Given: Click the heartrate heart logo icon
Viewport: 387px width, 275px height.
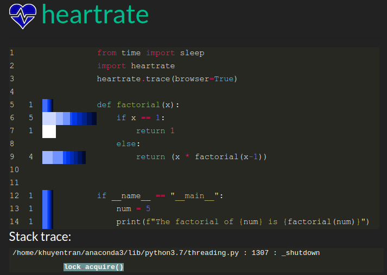Looking at the screenshot, I should pyautogui.click(x=23, y=16).
